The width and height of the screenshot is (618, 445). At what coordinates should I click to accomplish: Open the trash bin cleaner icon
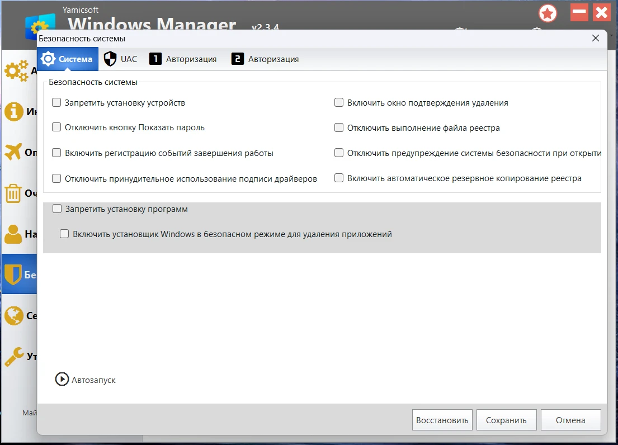click(x=12, y=193)
